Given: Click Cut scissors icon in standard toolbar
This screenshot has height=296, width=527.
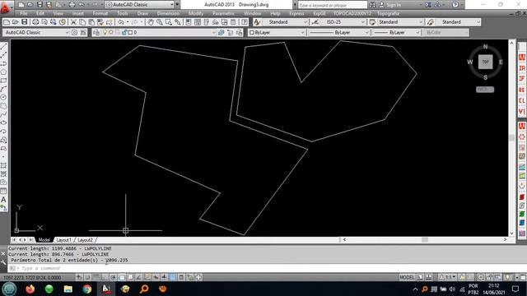Looking at the screenshot, I should point(73,22).
